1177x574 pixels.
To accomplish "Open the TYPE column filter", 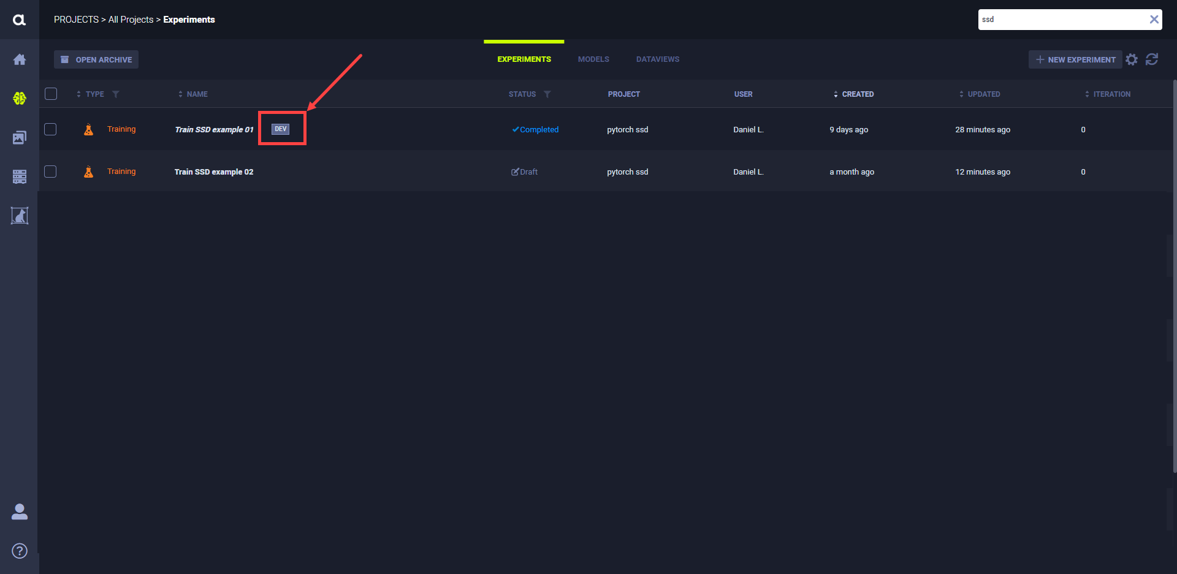I will 116,94.
